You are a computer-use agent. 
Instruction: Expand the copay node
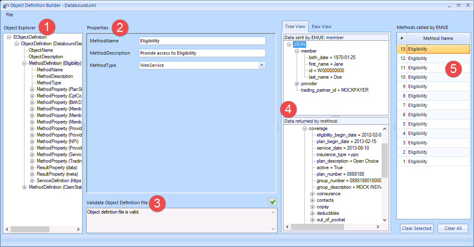(313, 207)
